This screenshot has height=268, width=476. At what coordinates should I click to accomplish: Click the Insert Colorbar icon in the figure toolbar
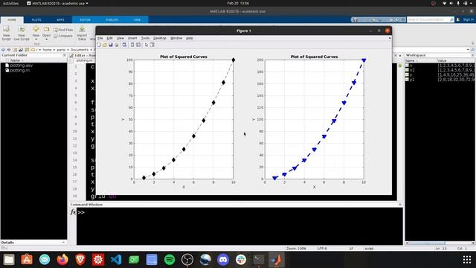point(132,45)
